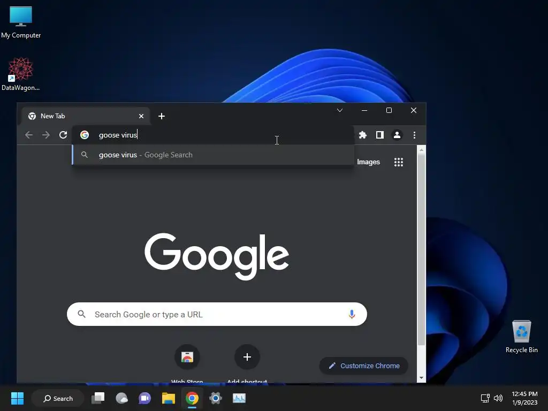Click the network icon in system tray
The width and height of the screenshot is (548, 411).
pos(485,398)
